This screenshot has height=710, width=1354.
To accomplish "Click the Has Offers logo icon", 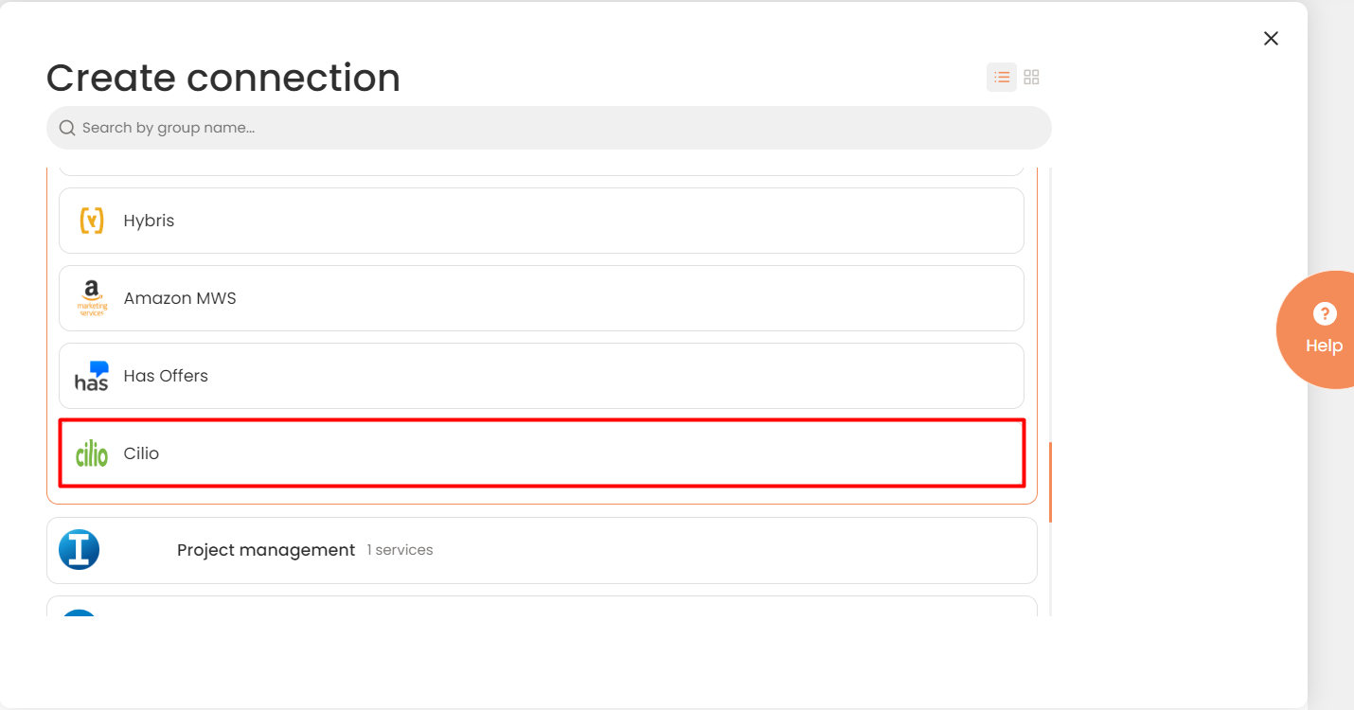I will pos(92,376).
